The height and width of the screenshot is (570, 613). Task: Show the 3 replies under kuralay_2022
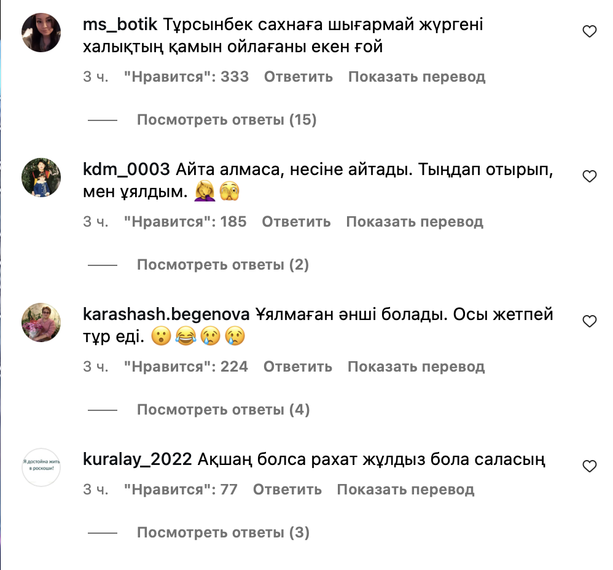tap(223, 533)
